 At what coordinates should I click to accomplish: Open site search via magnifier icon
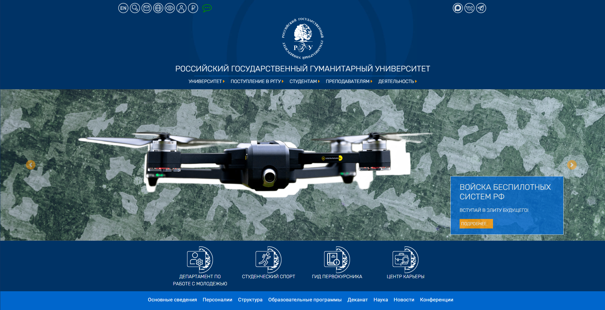pyautogui.click(x=135, y=8)
